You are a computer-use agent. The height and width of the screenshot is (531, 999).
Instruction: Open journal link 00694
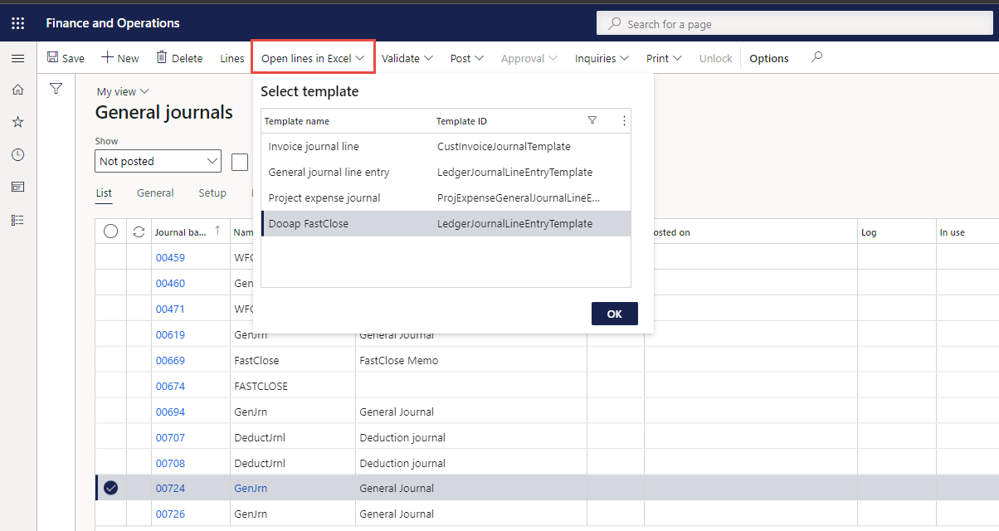click(x=170, y=412)
